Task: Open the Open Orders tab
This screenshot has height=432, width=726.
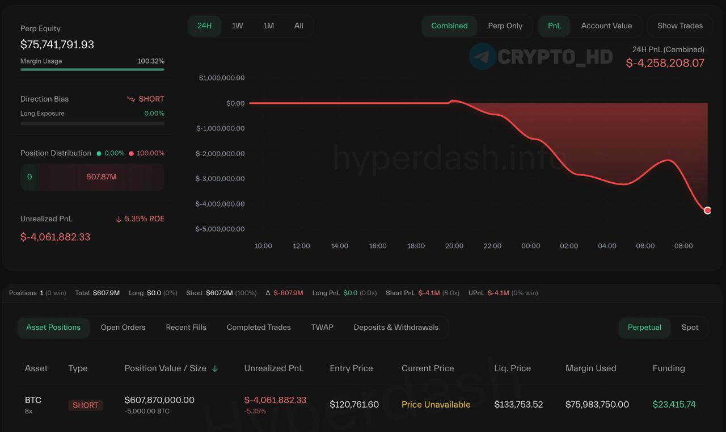Action: pos(123,328)
